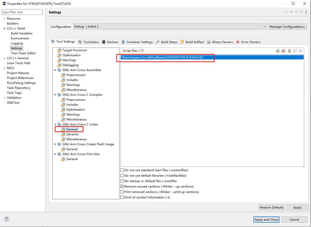
Task: Delete the selected script file entry
Action: (284, 51)
